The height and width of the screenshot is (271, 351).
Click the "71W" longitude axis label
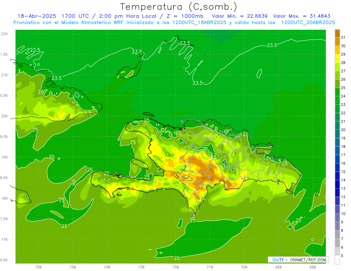pyautogui.click(x=210, y=267)
